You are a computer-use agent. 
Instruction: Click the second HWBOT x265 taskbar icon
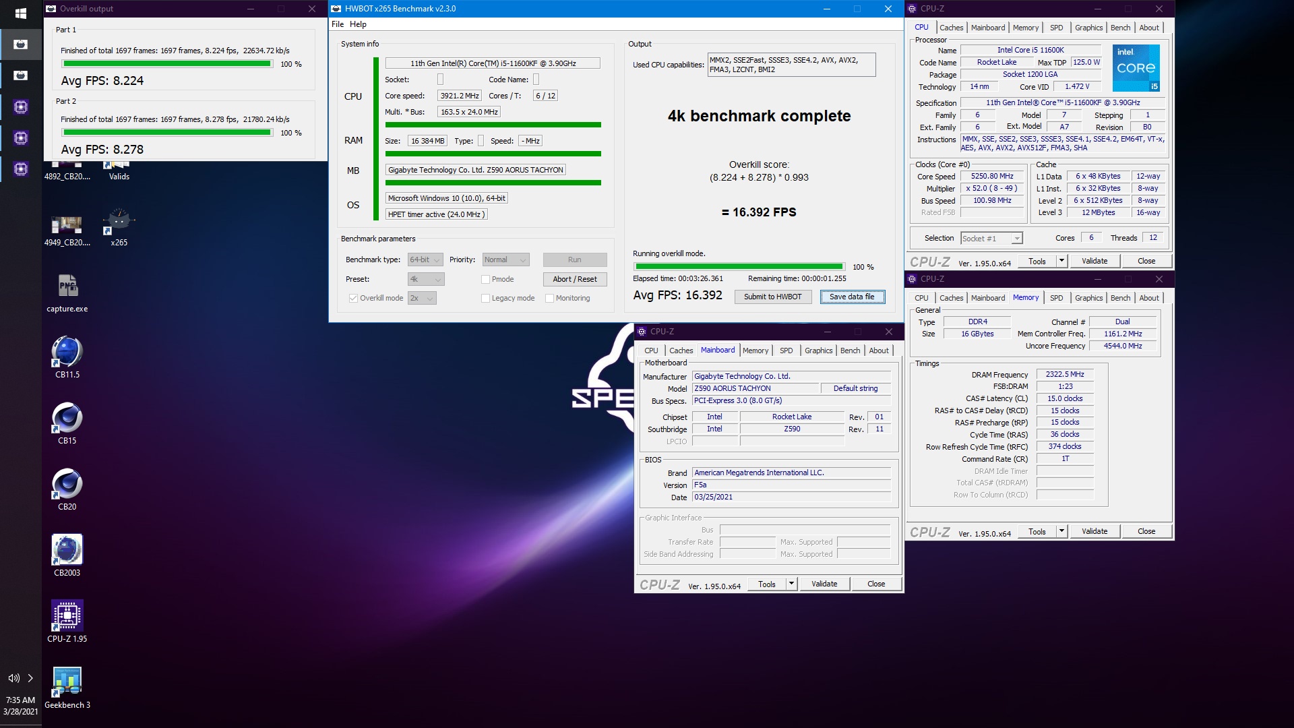21,75
